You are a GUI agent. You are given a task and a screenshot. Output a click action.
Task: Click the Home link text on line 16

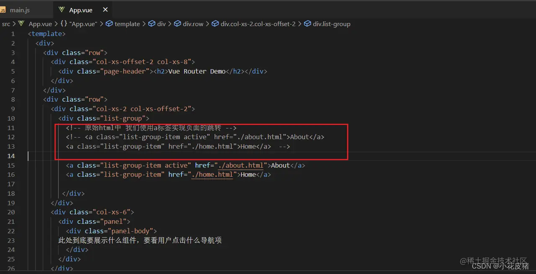[x=248, y=174]
